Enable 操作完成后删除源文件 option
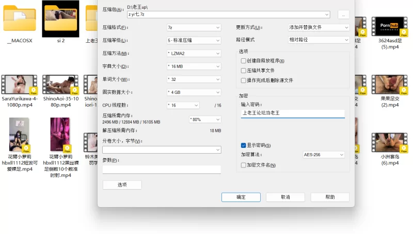 click(x=244, y=80)
